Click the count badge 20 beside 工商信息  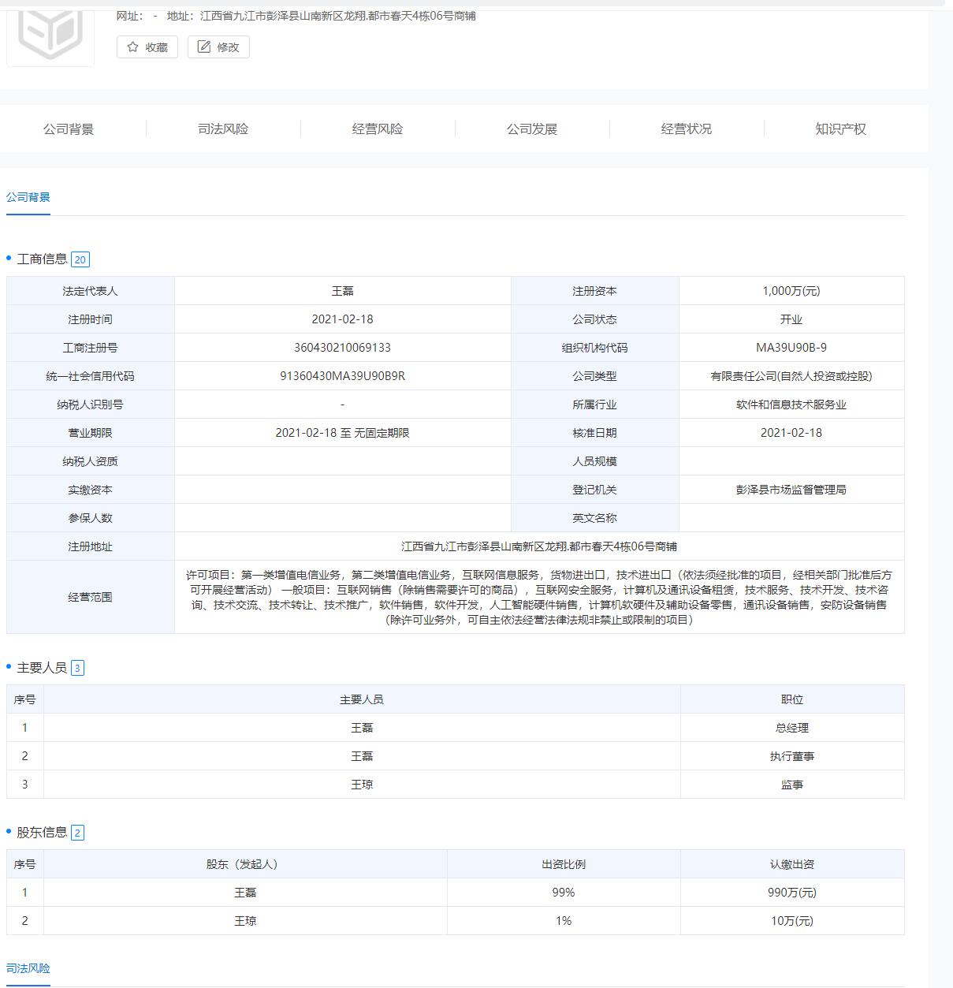click(x=80, y=259)
